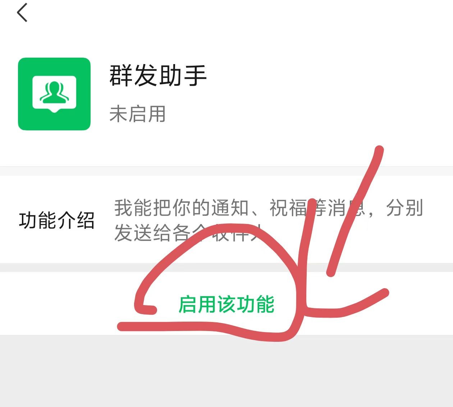Click the gray divider above 功能介绍

(226, 171)
